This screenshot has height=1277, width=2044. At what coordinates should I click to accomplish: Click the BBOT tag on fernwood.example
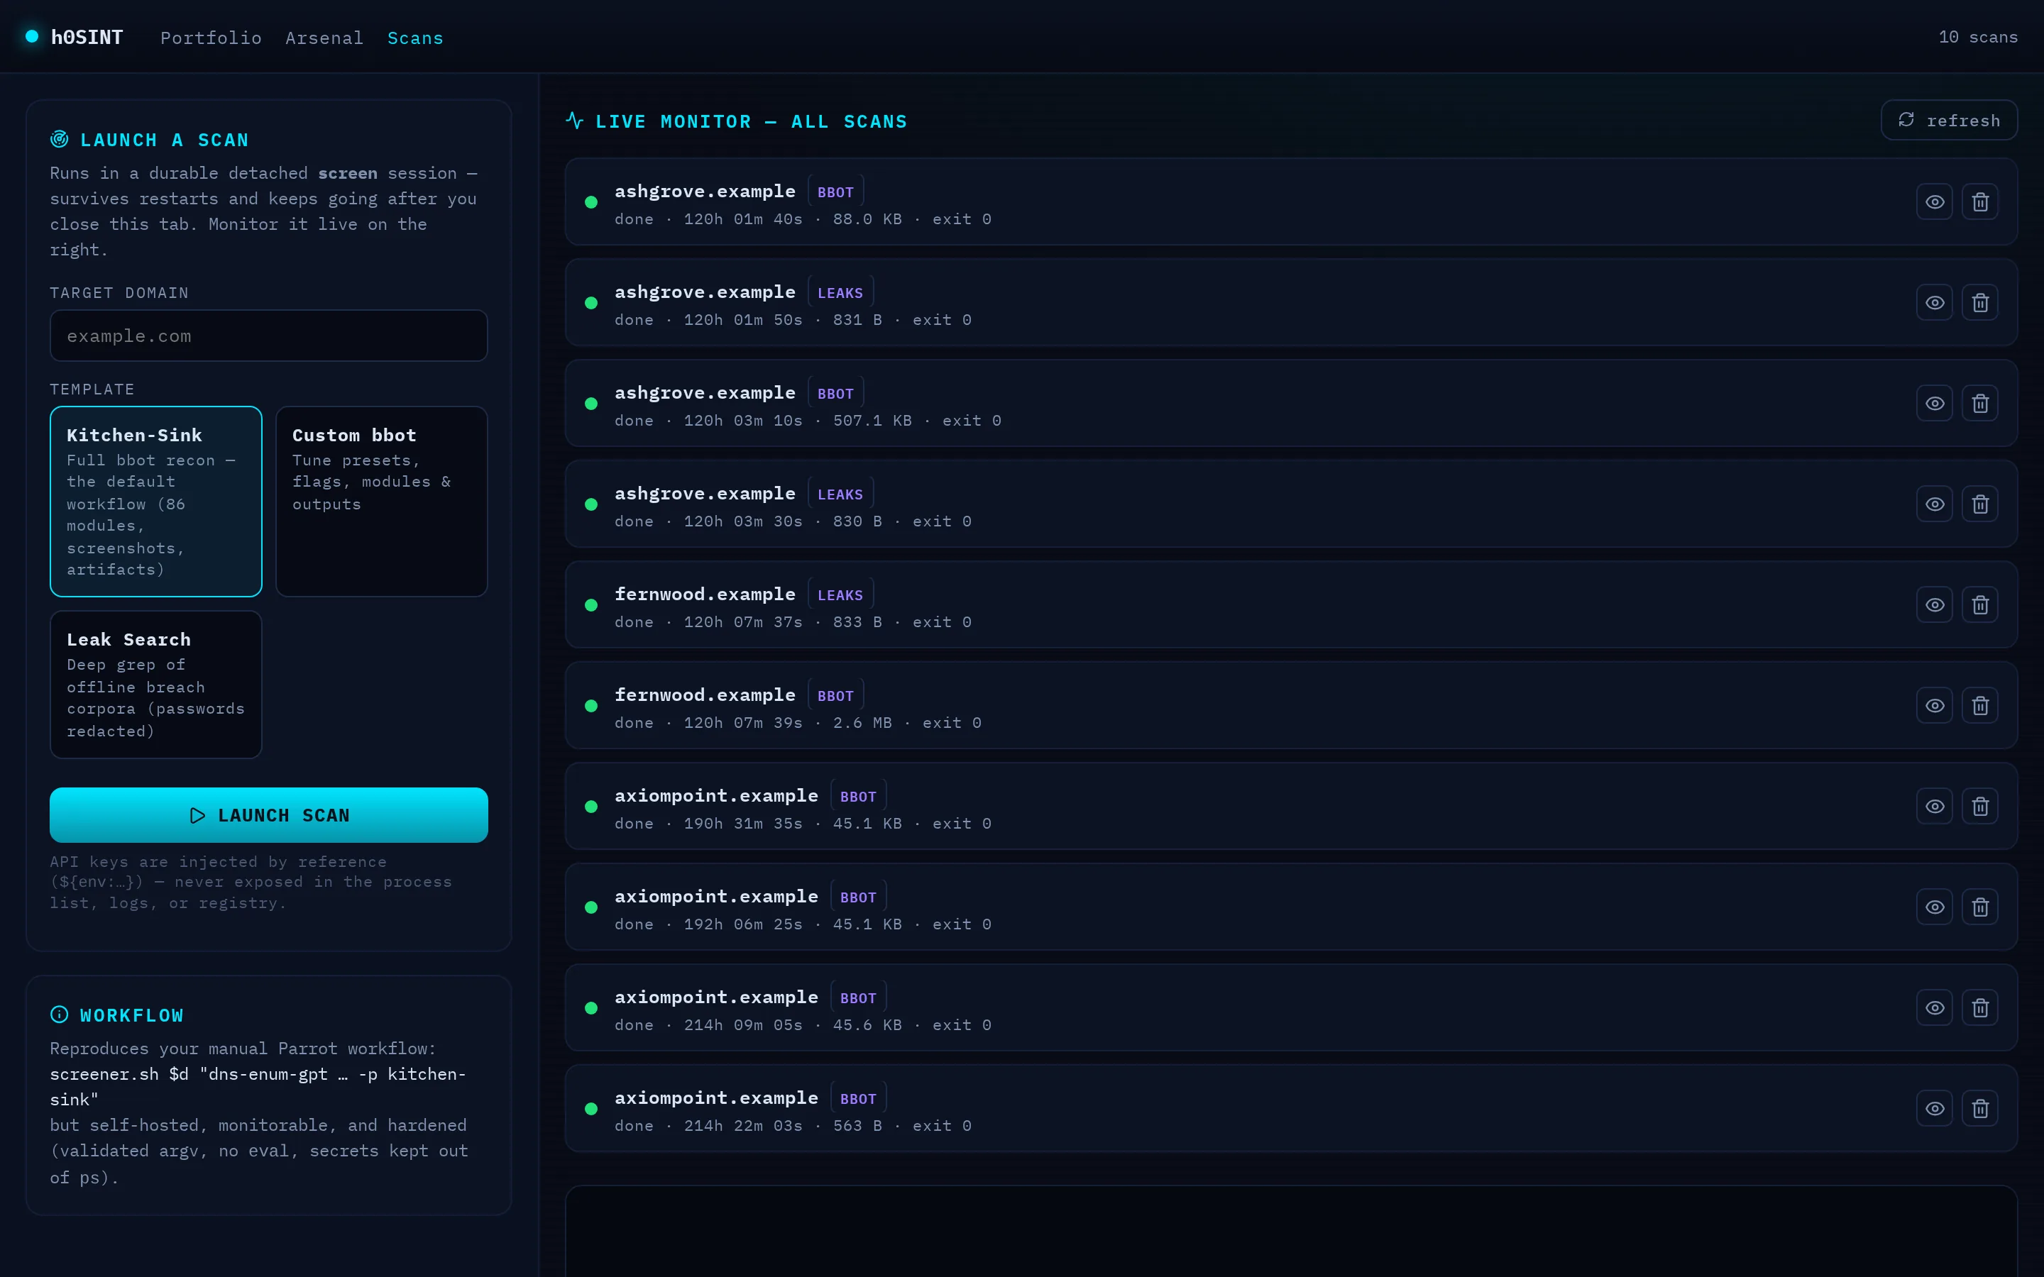click(835, 695)
